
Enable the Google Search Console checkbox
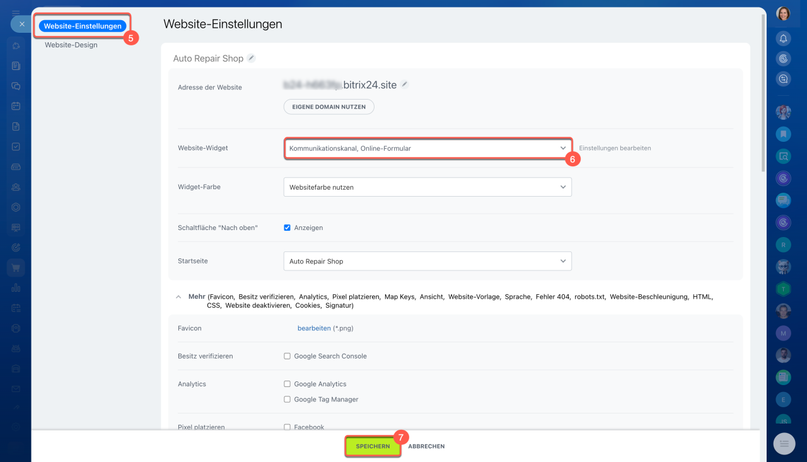tap(287, 356)
